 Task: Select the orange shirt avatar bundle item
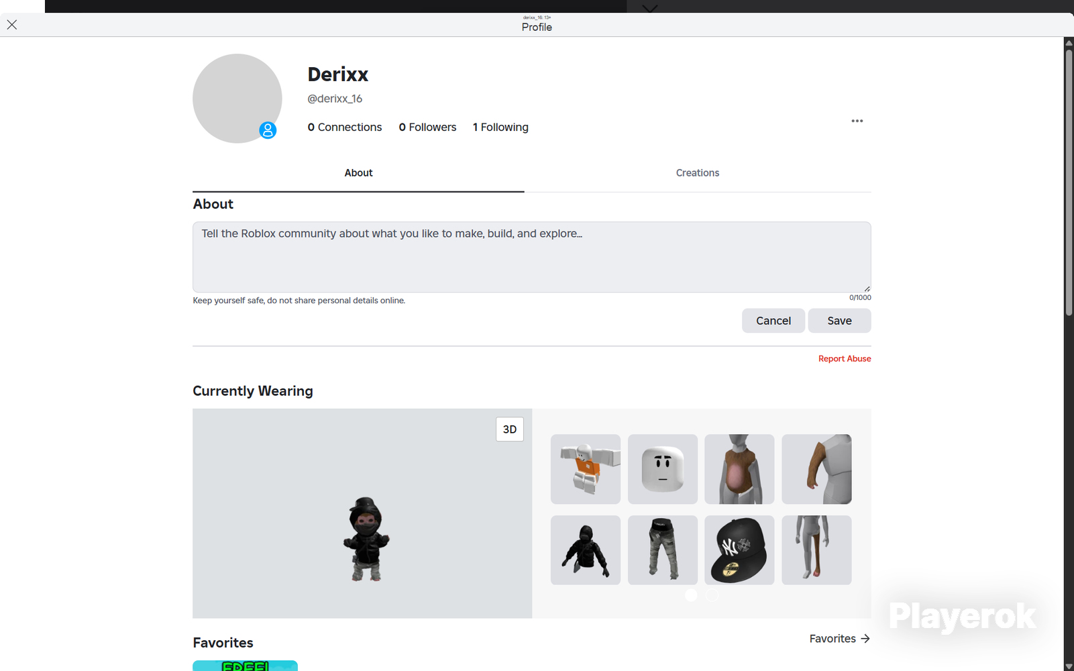tap(586, 469)
